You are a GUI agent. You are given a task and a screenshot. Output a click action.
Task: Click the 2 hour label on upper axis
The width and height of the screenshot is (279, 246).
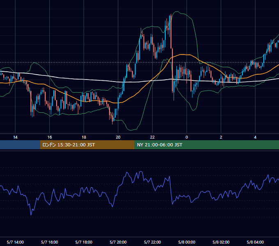click(221, 137)
